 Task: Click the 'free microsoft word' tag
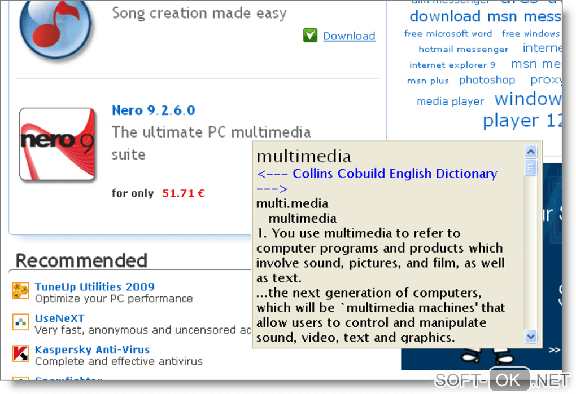pos(448,34)
